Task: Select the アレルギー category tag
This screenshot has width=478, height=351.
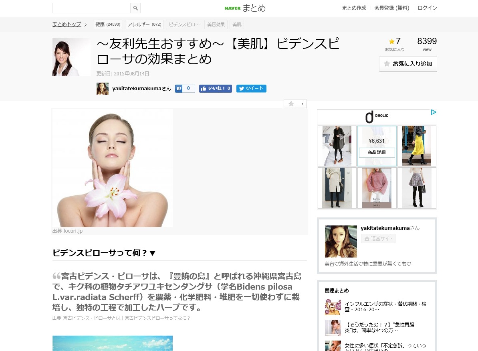Action: pos(144,24)
